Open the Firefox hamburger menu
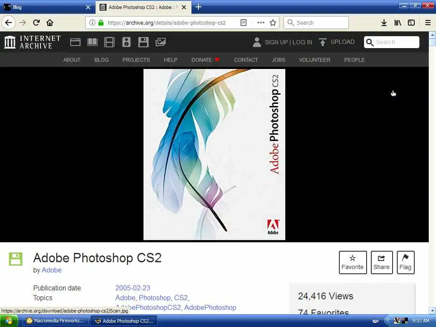The width and height of the screenshot is (436, 327). [428, 23]
